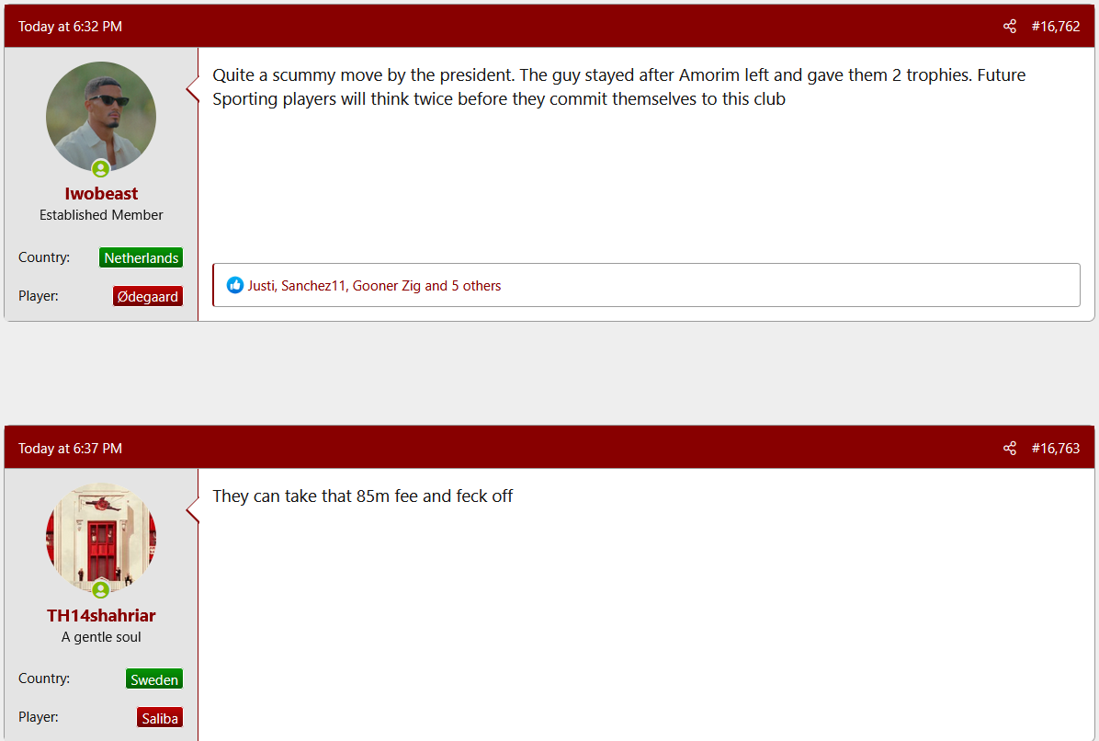
Task: Open 'Today at 6:37 PM' timestamp link
Action: point(70,449)
